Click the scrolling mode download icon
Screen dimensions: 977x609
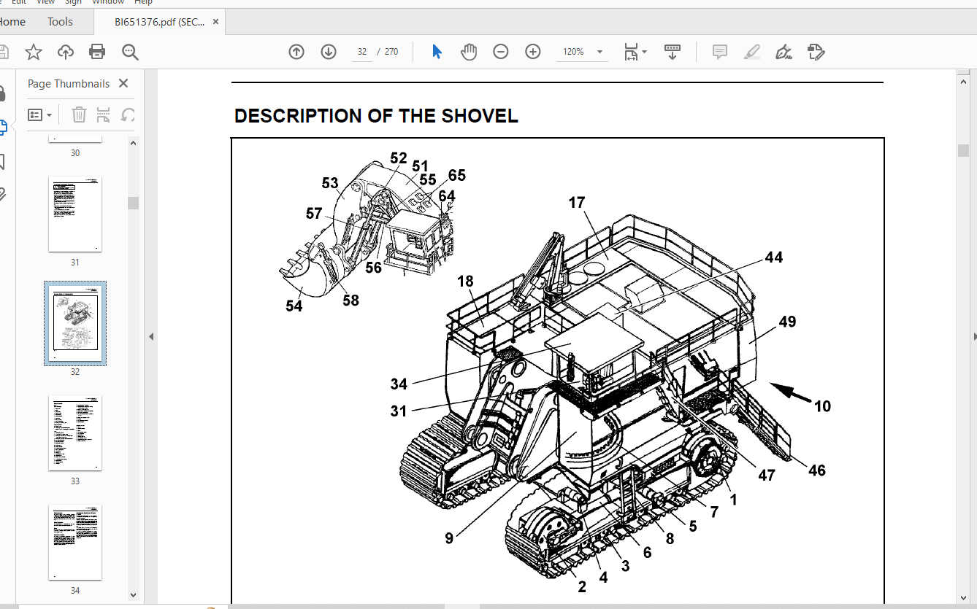(673, 52)
